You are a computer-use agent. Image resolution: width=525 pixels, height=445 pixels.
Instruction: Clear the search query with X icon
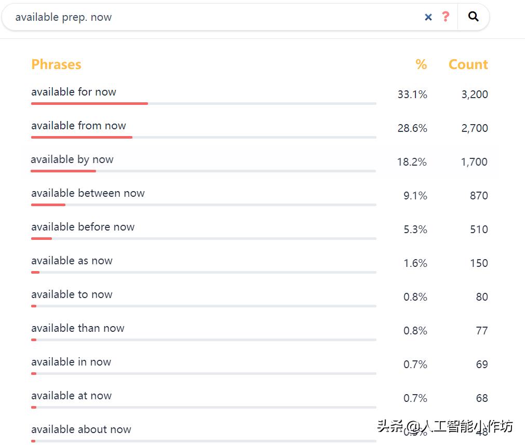click(428, 17)
